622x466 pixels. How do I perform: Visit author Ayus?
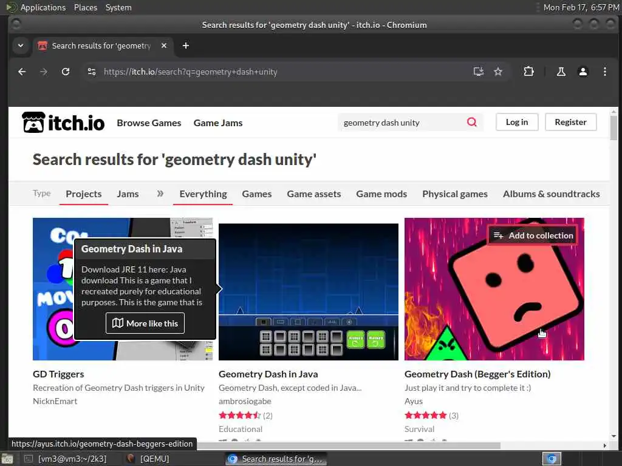(x=413, y=401)
